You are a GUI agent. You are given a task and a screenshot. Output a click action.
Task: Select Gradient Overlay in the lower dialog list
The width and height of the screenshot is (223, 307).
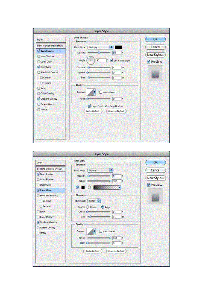coord(49,222)
